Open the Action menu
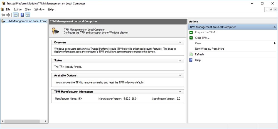The height and width of the screenshot is (129, 278). click(18, 9)
